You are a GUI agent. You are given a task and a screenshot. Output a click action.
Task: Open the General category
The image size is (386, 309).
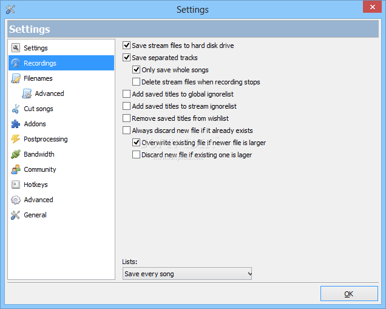[61, 215]
